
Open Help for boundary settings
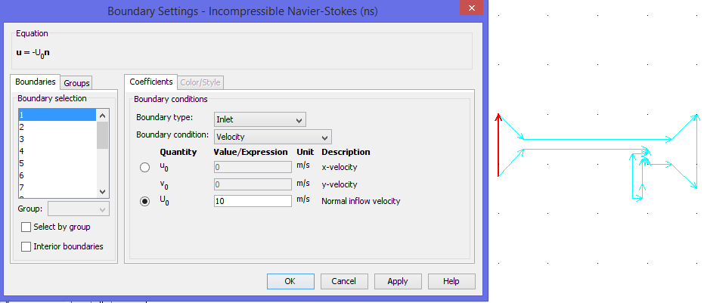(x=451, y=281)
